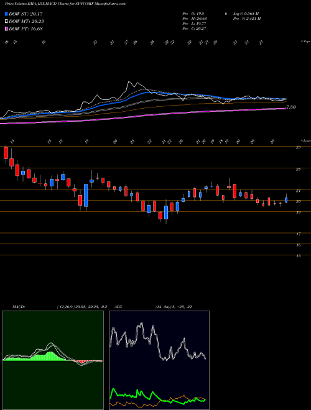Click the Avg V: 0.363 M value
This screenshot has height=410, width=311.
(x=246, y=13)
